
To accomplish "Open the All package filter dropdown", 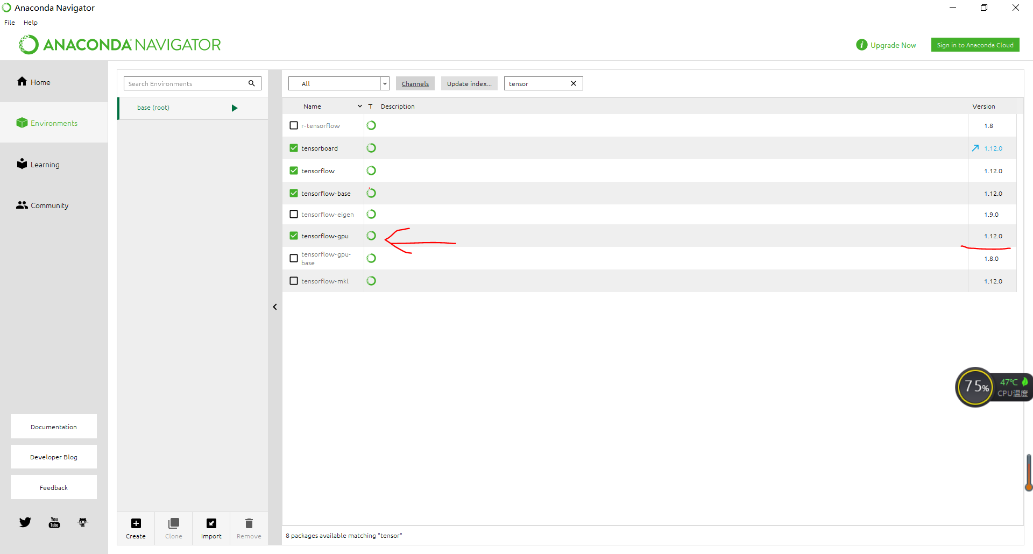I will [339, 83].
